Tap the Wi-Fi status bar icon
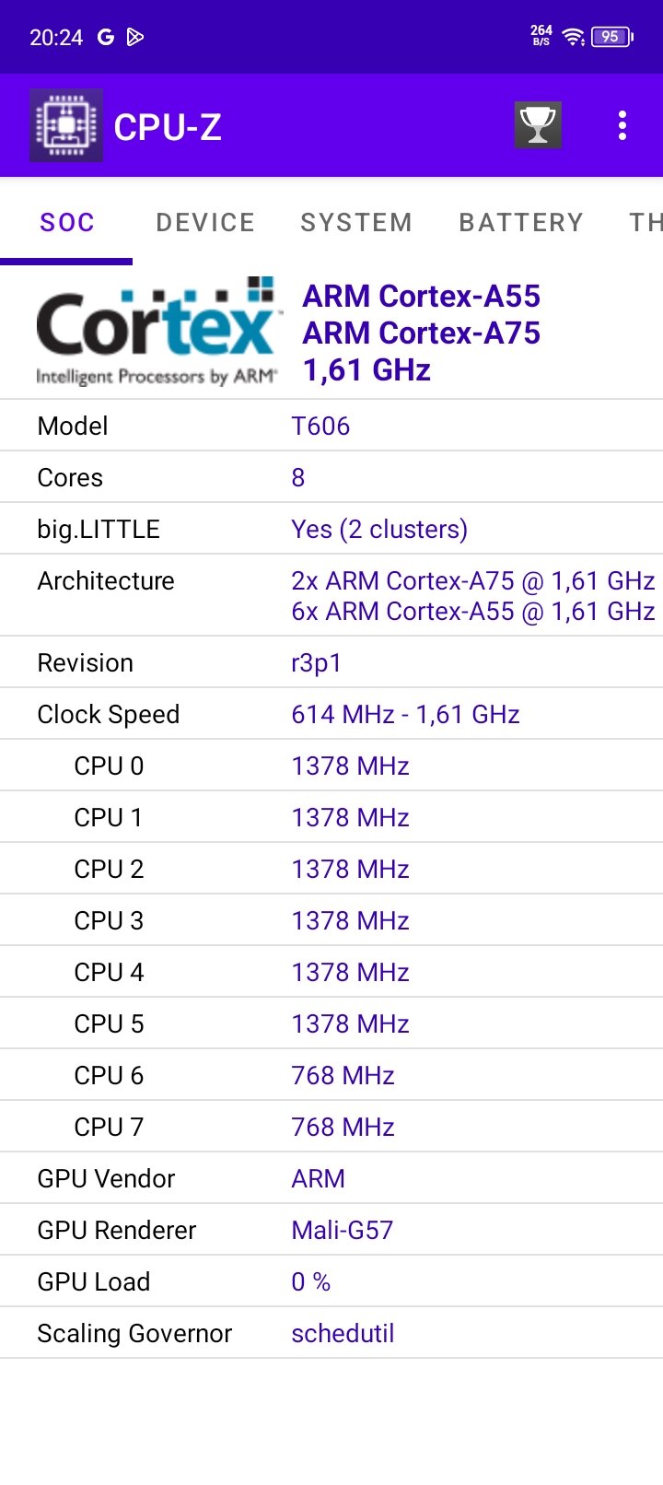Image resolution: width=663 pixels, height=1485 pixels. (574, 37)
